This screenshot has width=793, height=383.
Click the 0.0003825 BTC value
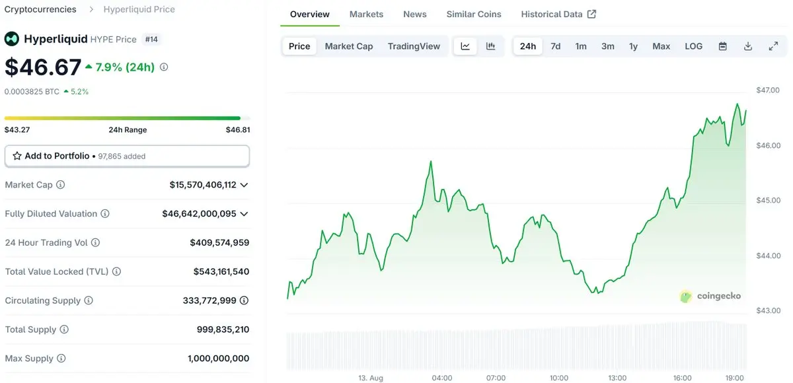click(x=32, y=92)
